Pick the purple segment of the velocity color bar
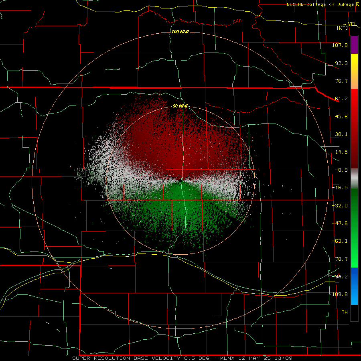 (354, 45)
